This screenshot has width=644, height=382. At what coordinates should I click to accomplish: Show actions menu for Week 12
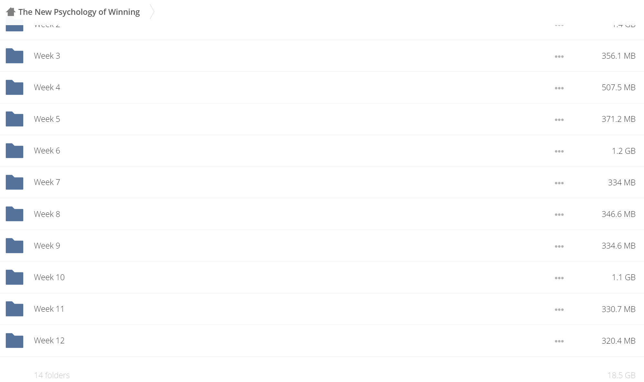pos(559,341)
